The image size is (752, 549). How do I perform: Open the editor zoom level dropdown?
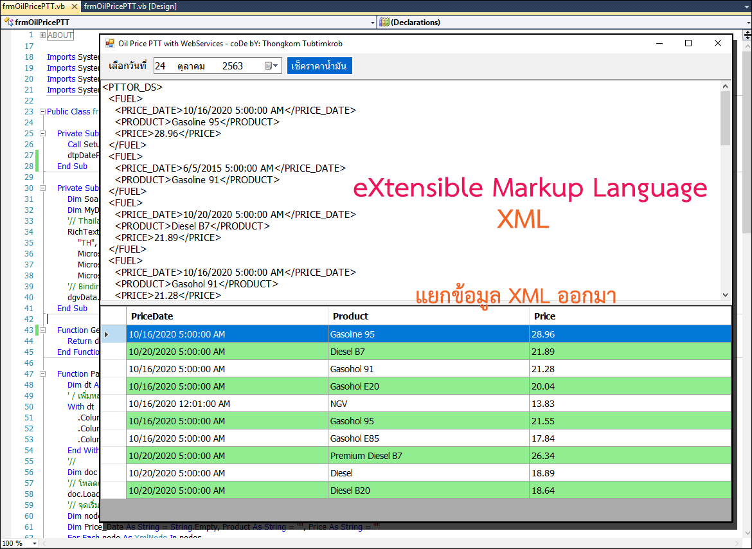click(x=35, y=543)
